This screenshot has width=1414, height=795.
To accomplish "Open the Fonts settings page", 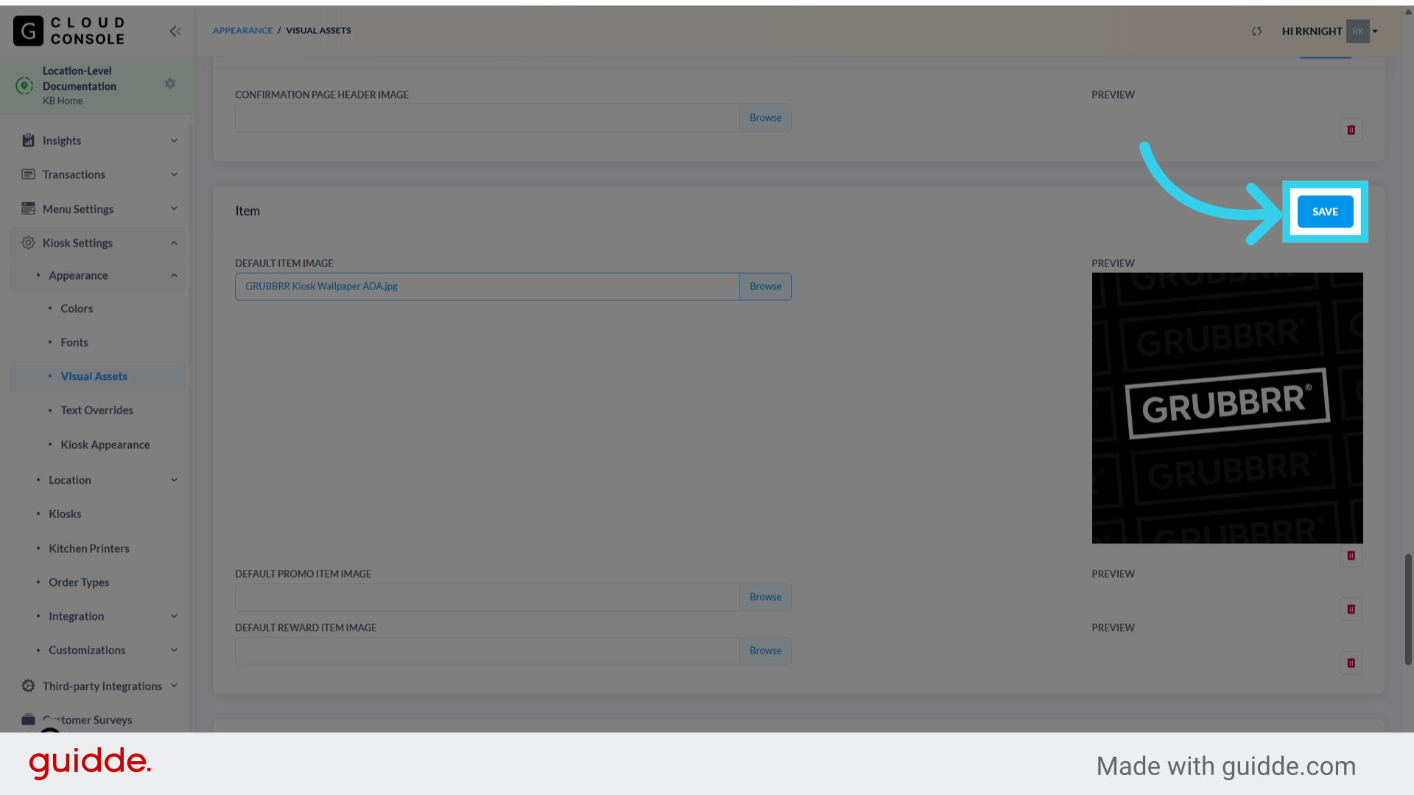I will [x=74, y=342].
